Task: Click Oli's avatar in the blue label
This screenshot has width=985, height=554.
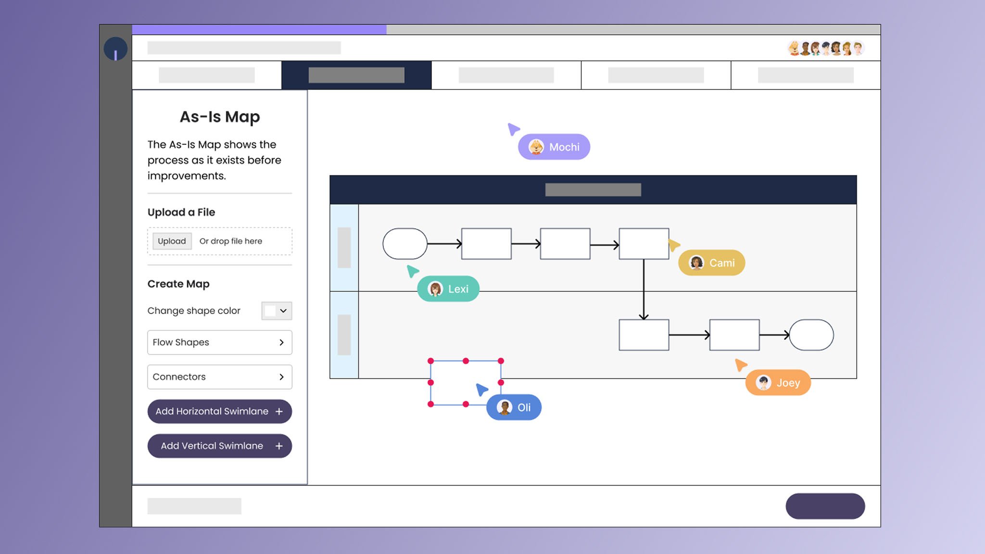Action: click(504, 407)
